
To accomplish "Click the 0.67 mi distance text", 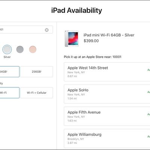I will (72, 76).
